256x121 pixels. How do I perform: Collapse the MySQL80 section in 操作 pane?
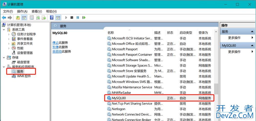coord(252,46)
